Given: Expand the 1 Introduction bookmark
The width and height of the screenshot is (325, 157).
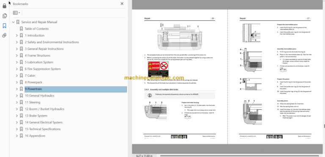Looking at the screenshot, I should point(17,35).
